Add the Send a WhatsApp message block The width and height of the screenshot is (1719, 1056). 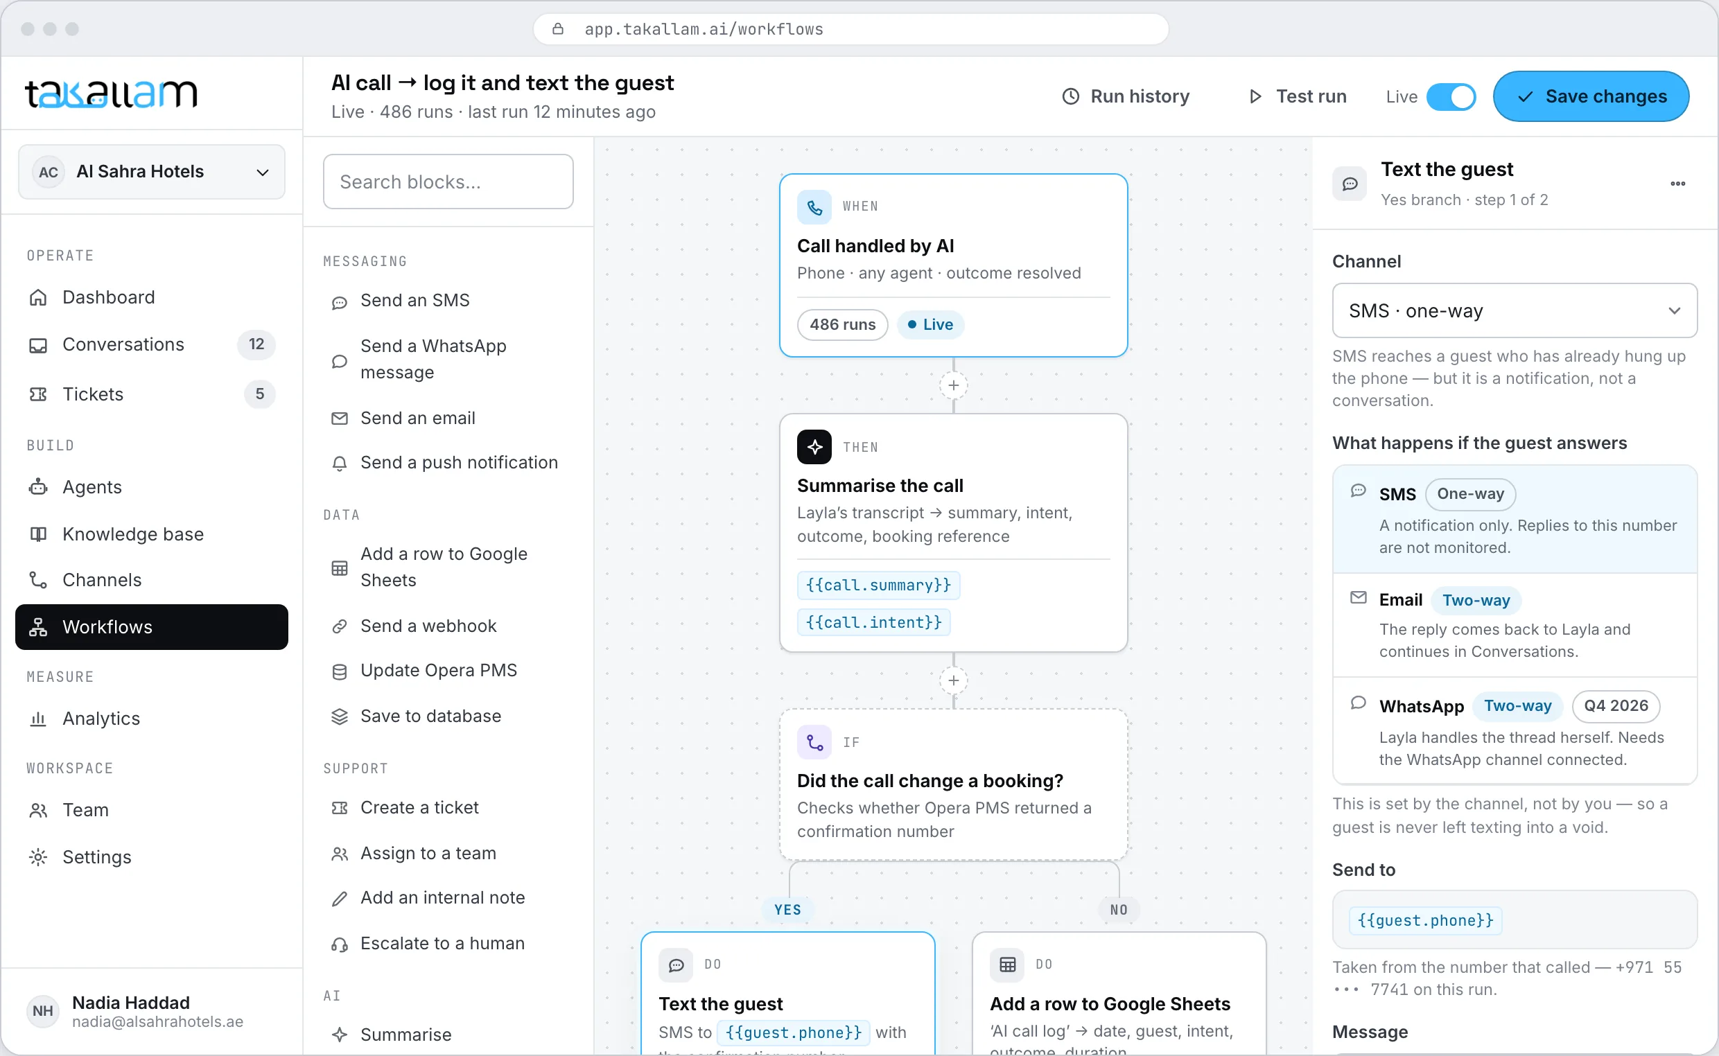click(448, 360)
